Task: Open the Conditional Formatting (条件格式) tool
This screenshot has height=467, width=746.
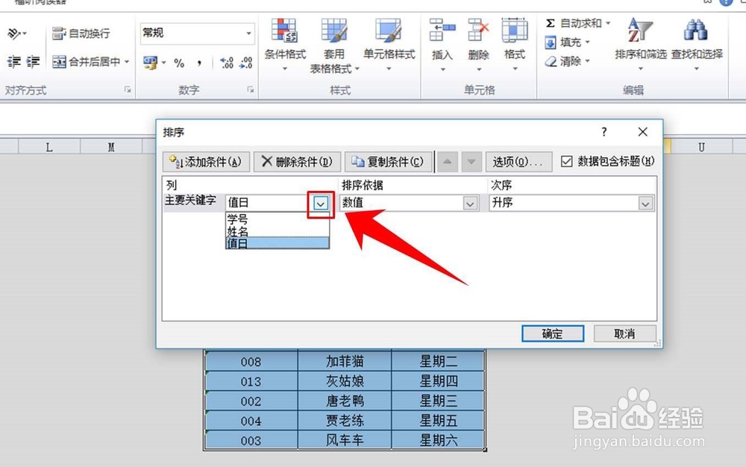Action: click(x=284, y=41)
